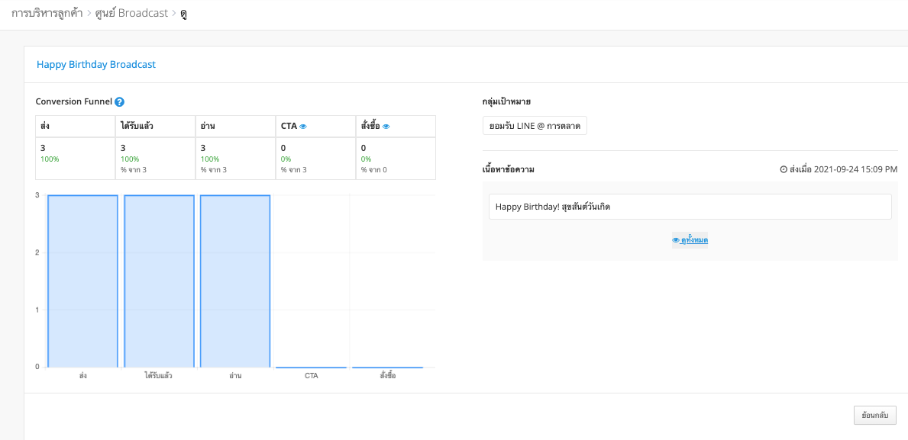
Task: Click the อ่าน funnel column header
Action: 235,126
